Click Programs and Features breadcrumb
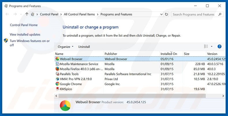The width and height of the screenshot is (228, 116). (x=116, y=14)
